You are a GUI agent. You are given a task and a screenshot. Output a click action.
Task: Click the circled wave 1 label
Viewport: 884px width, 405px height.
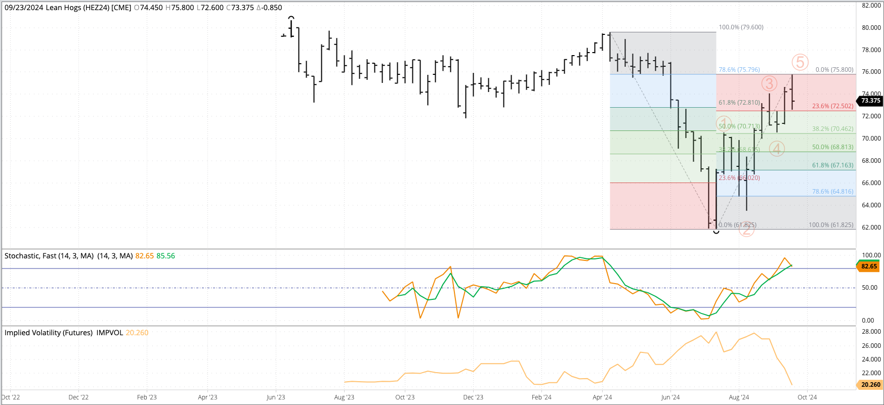724,123
